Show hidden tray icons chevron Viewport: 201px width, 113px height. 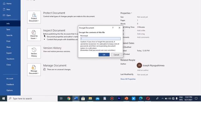pos(162,99)
